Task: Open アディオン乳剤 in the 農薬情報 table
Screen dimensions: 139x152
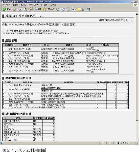Action: tap(21, 67)
